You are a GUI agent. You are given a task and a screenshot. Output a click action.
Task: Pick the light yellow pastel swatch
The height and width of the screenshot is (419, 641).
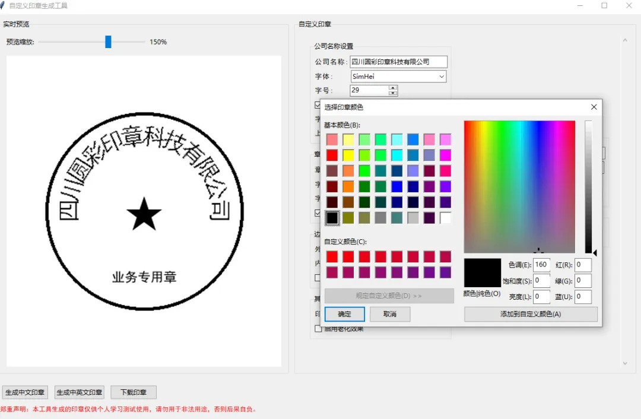348,140
